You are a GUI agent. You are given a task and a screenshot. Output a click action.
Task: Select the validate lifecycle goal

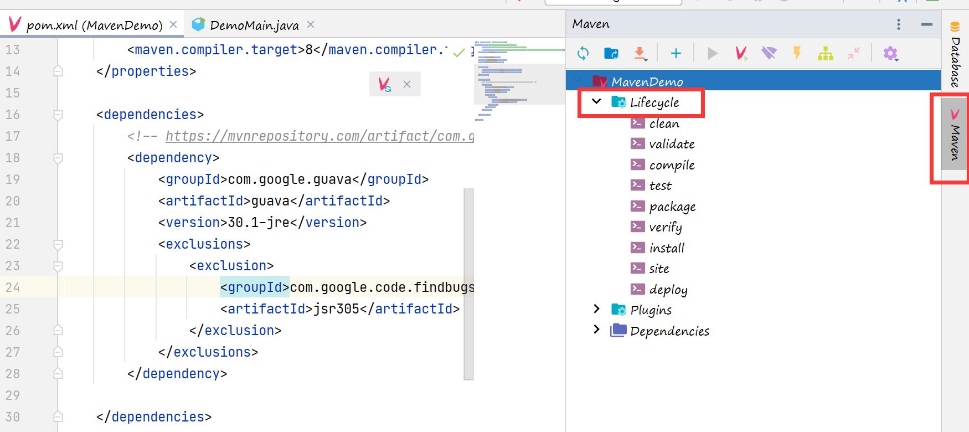click(672, 144)
